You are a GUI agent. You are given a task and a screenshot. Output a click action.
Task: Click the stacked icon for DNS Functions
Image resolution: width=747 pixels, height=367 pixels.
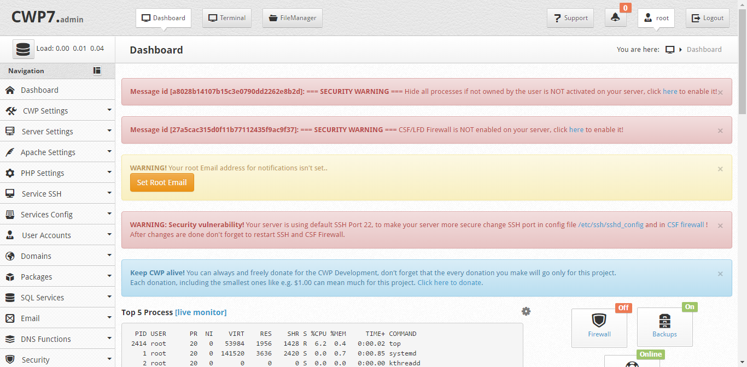[10, 339]
